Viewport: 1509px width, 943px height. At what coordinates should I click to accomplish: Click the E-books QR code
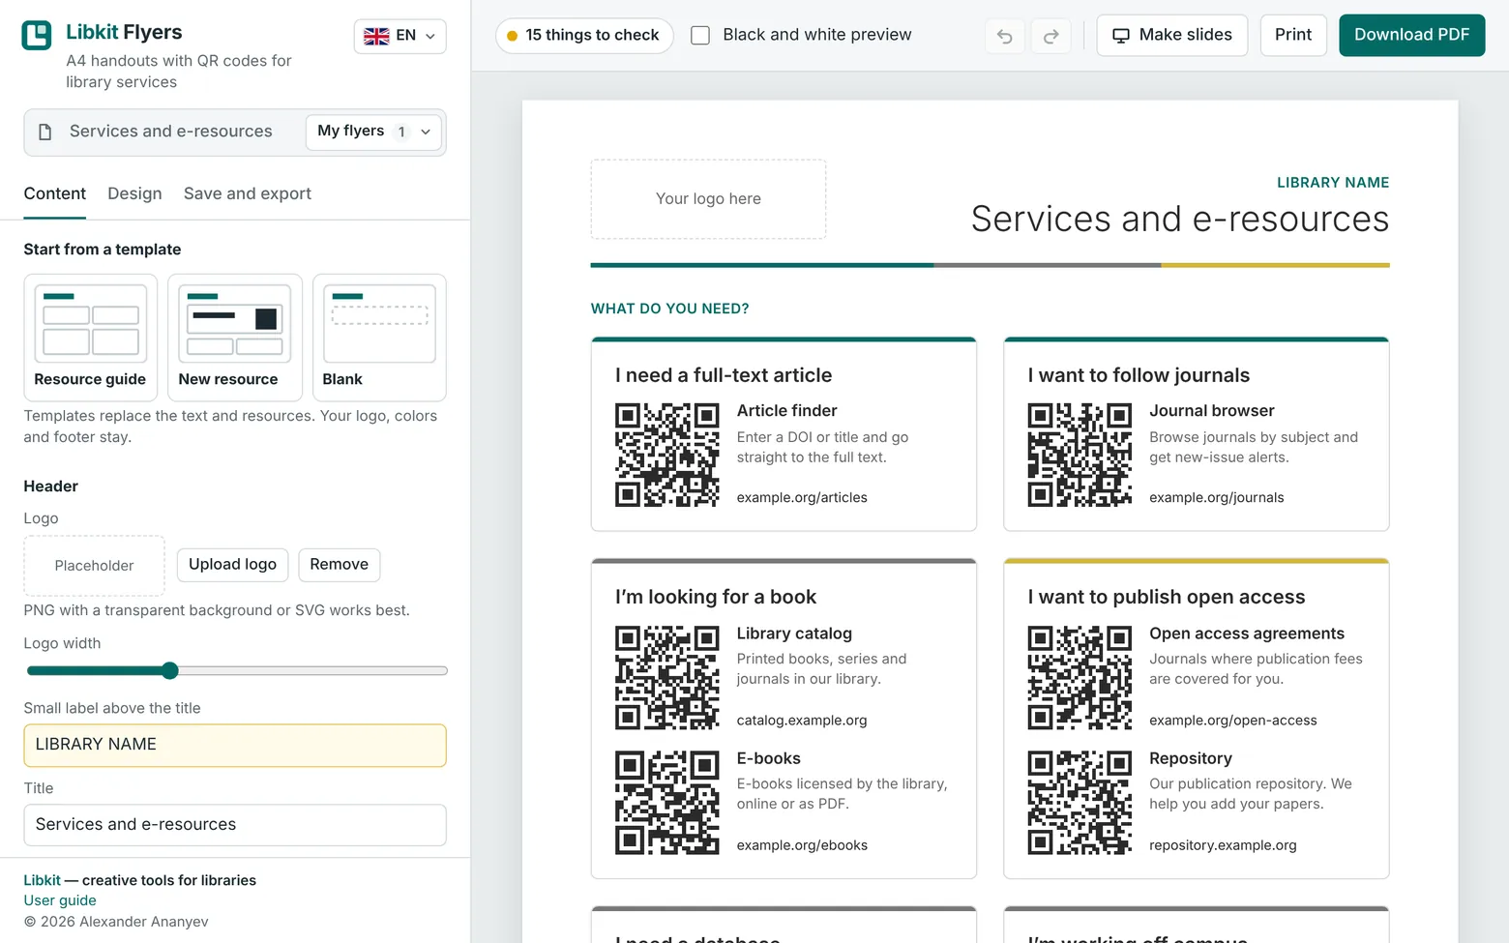coord(667,803)
